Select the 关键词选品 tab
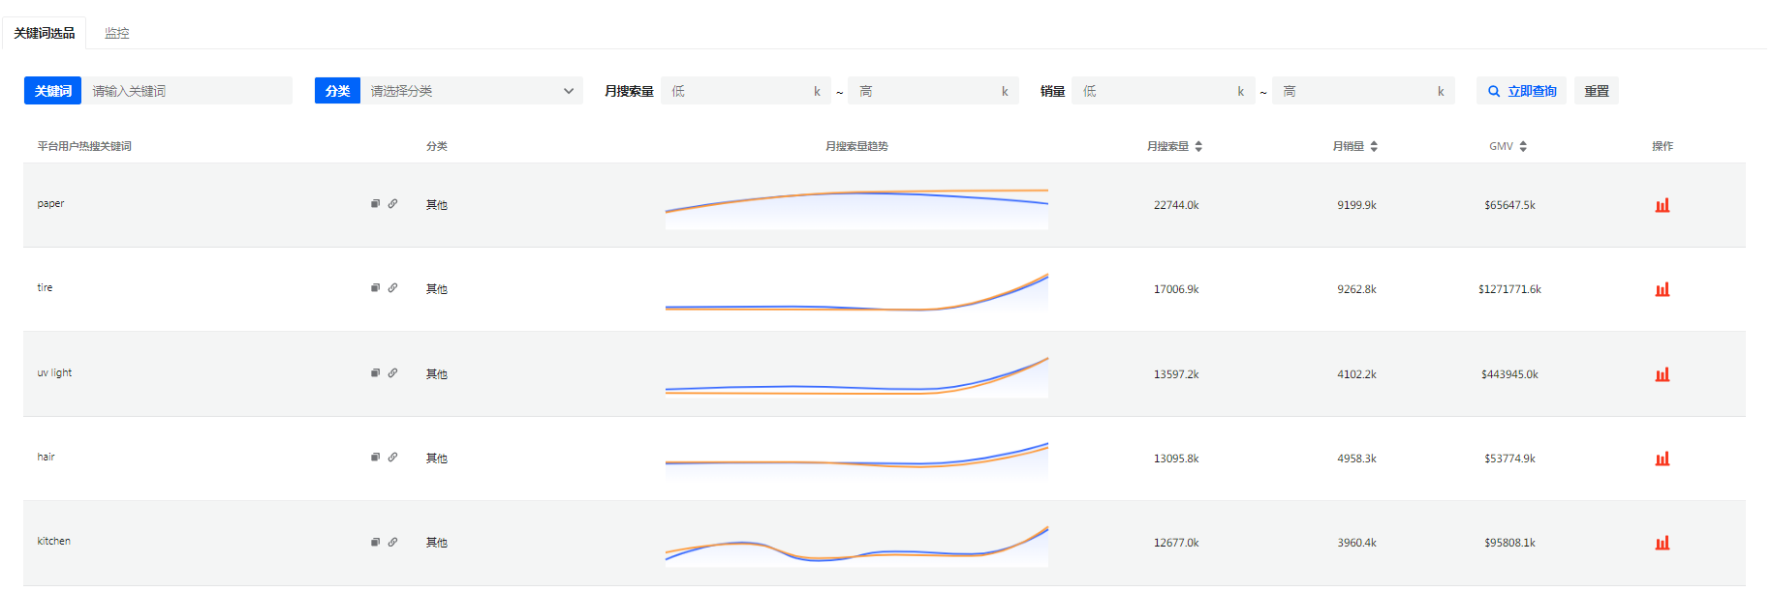 click(45, 33)
